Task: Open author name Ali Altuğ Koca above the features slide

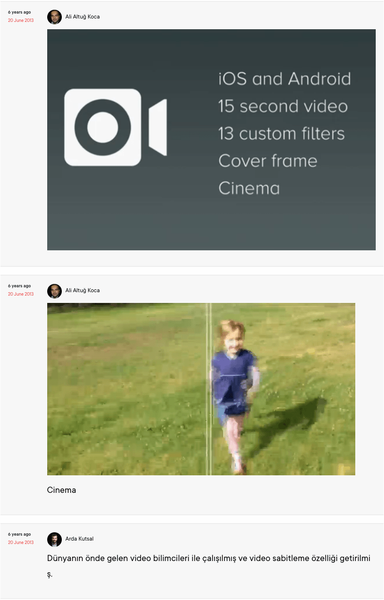Action: pos(82,17)
